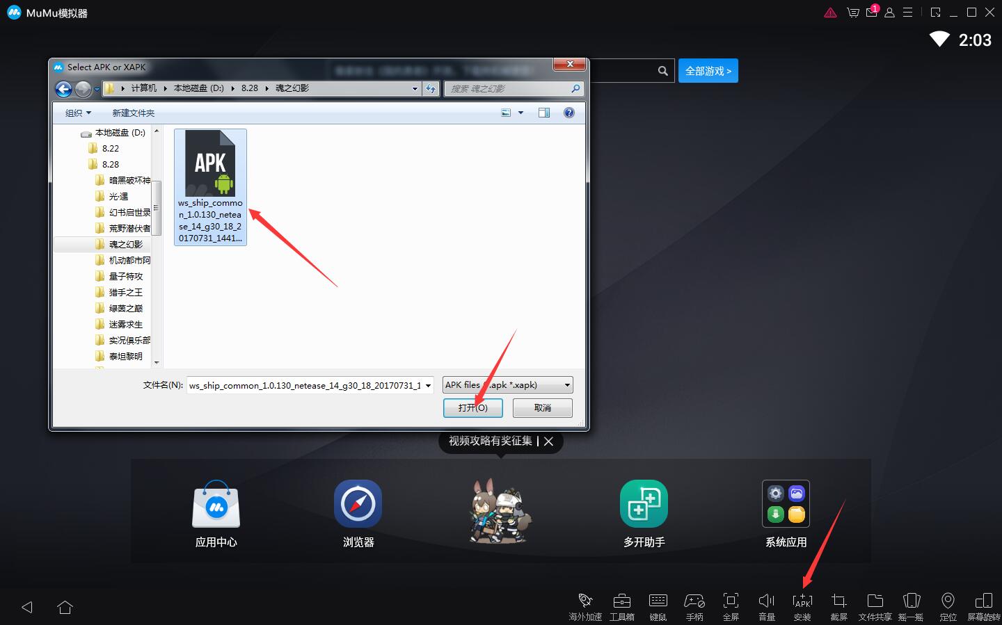Open the game character promo icon

pyautogui.click(x=500, y=511)
